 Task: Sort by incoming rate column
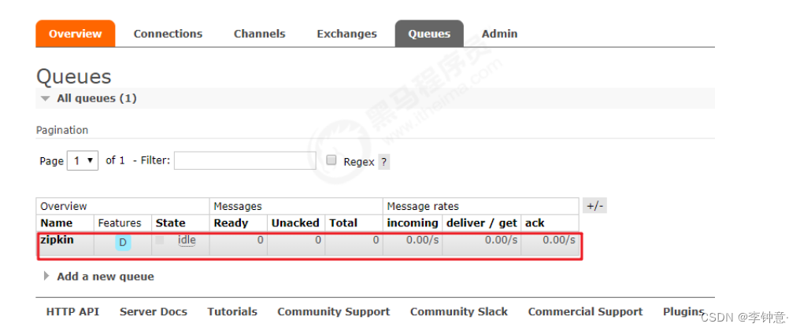(413, 223)
